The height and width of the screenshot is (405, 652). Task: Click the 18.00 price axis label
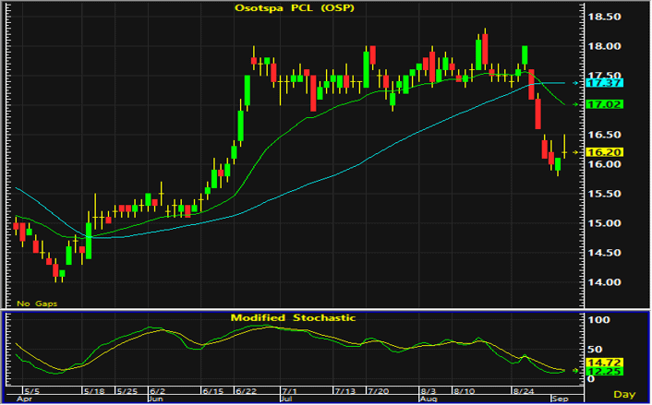(x=604, y=46)
